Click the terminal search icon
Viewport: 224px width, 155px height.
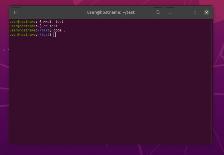[x=158, y=13]
